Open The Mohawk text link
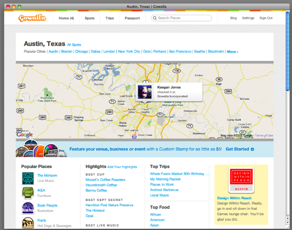 coord(48,175)
